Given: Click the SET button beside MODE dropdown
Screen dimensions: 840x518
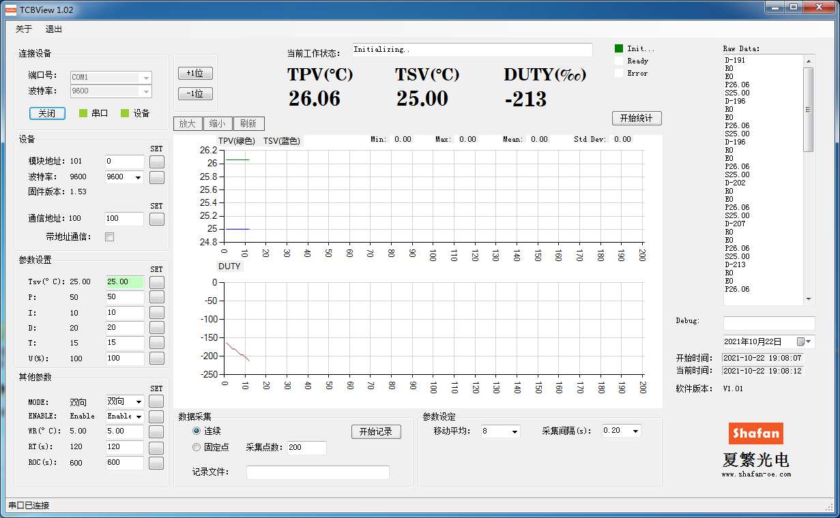Looking at the screenshot, I should click(x=157, y=401).
